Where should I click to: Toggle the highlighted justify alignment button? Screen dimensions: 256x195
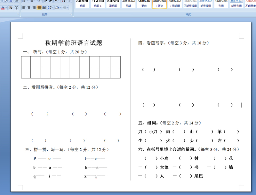[39, 7]
